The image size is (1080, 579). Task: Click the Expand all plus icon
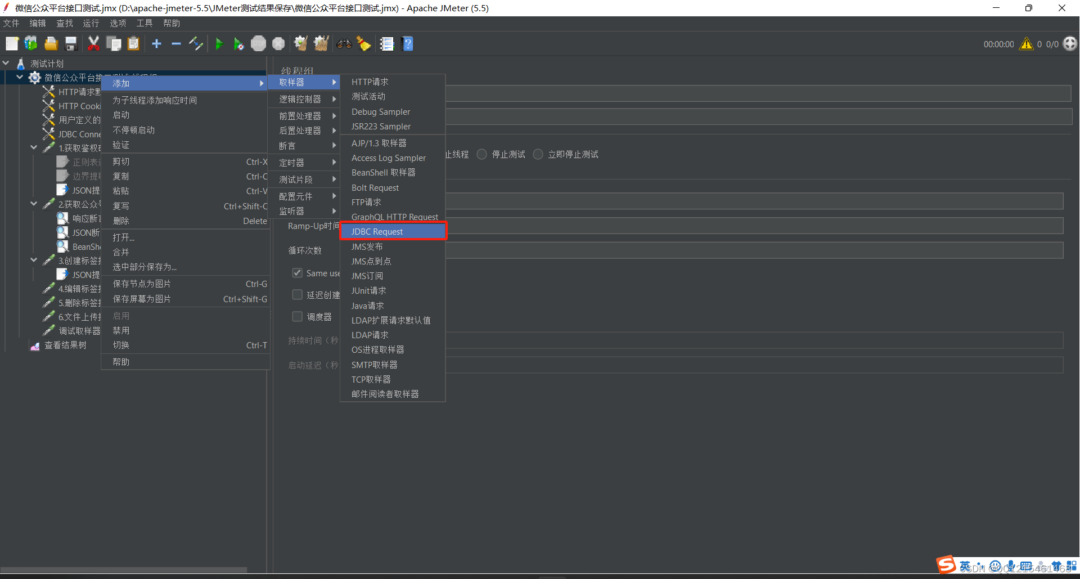[157, 44]
